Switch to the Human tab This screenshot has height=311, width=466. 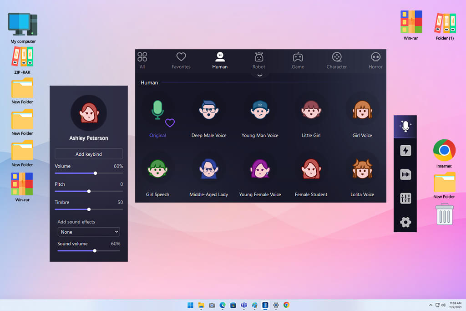click(220, 61)
